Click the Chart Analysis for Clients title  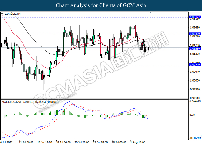101,5
